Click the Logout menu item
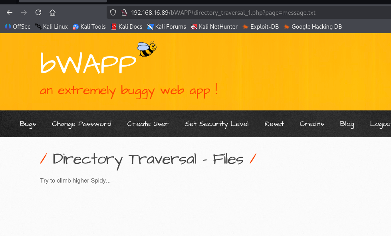The image size is (391, 236). point(380,124)
